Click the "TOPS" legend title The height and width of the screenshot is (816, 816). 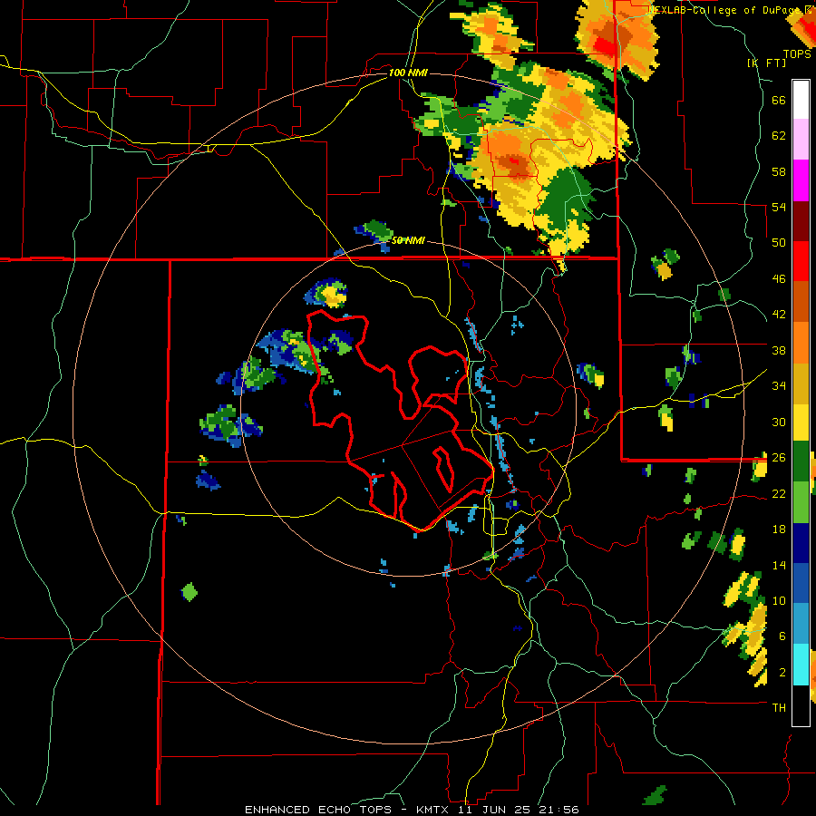point(797,54)
